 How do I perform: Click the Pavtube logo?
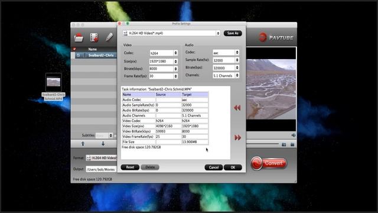[276, 37]
